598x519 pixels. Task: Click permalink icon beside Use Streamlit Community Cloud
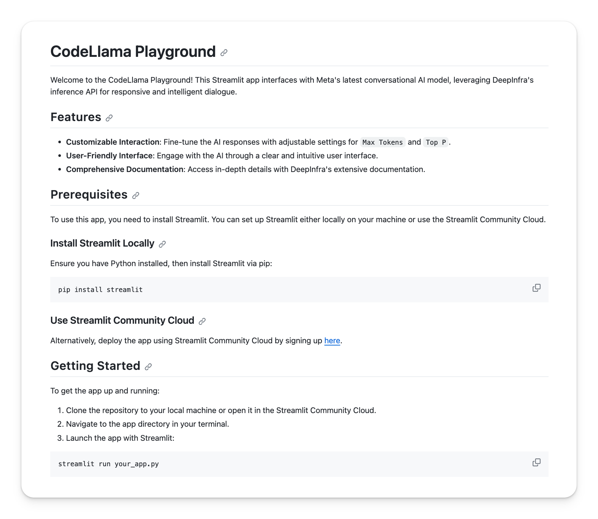click(x=202, y=322)
